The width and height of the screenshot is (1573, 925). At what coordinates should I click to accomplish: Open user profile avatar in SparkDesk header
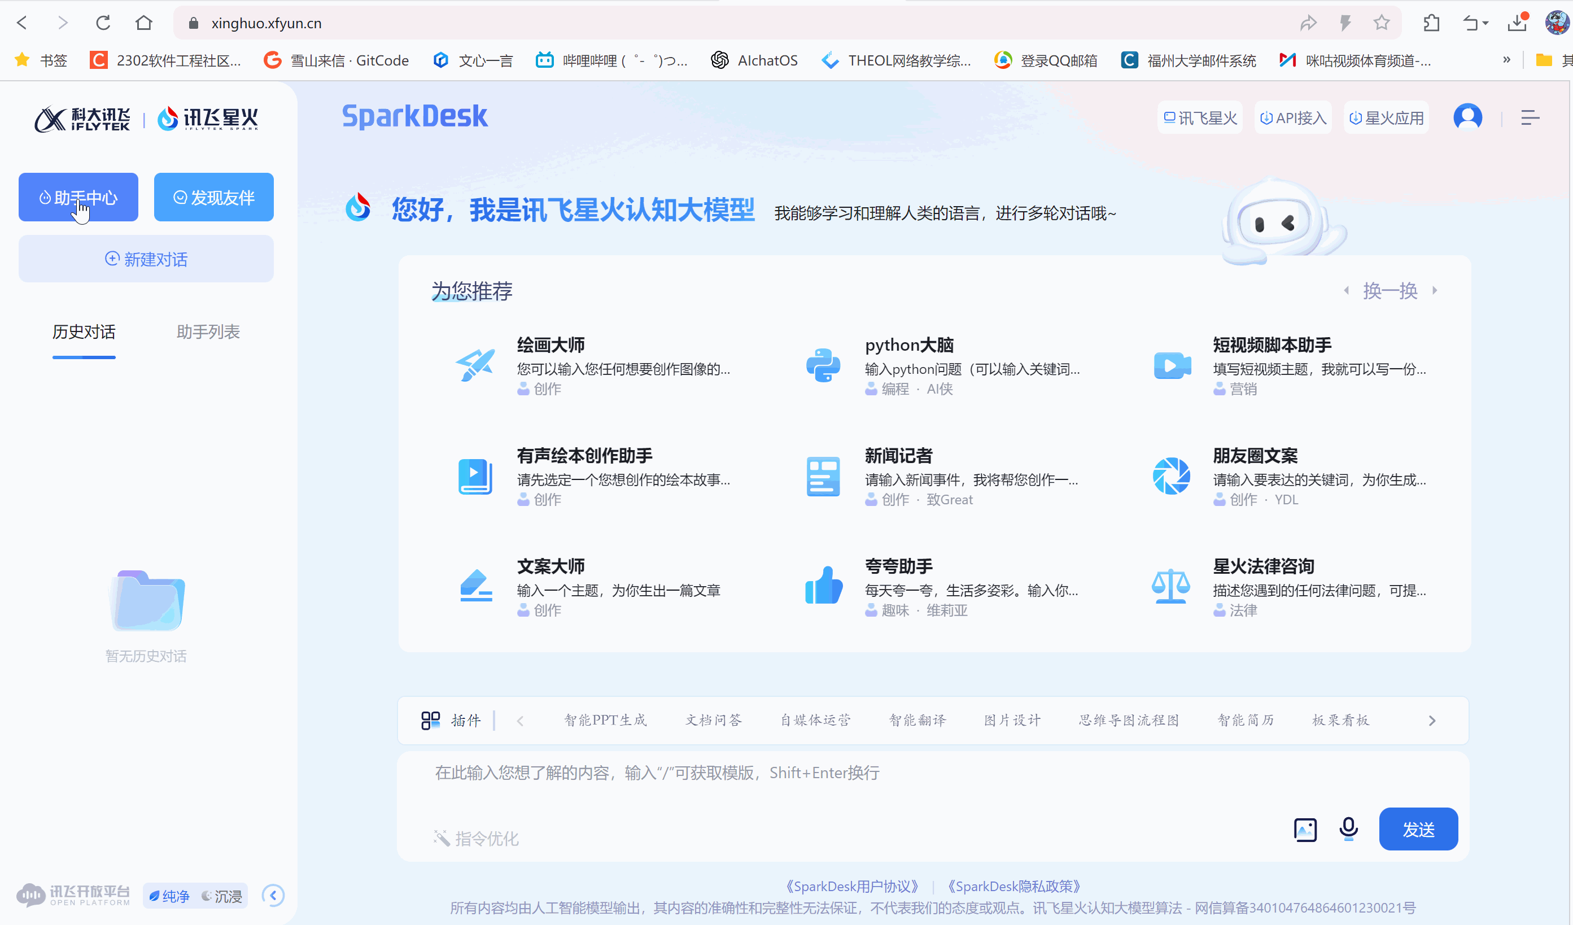(x=1467, y=117)
